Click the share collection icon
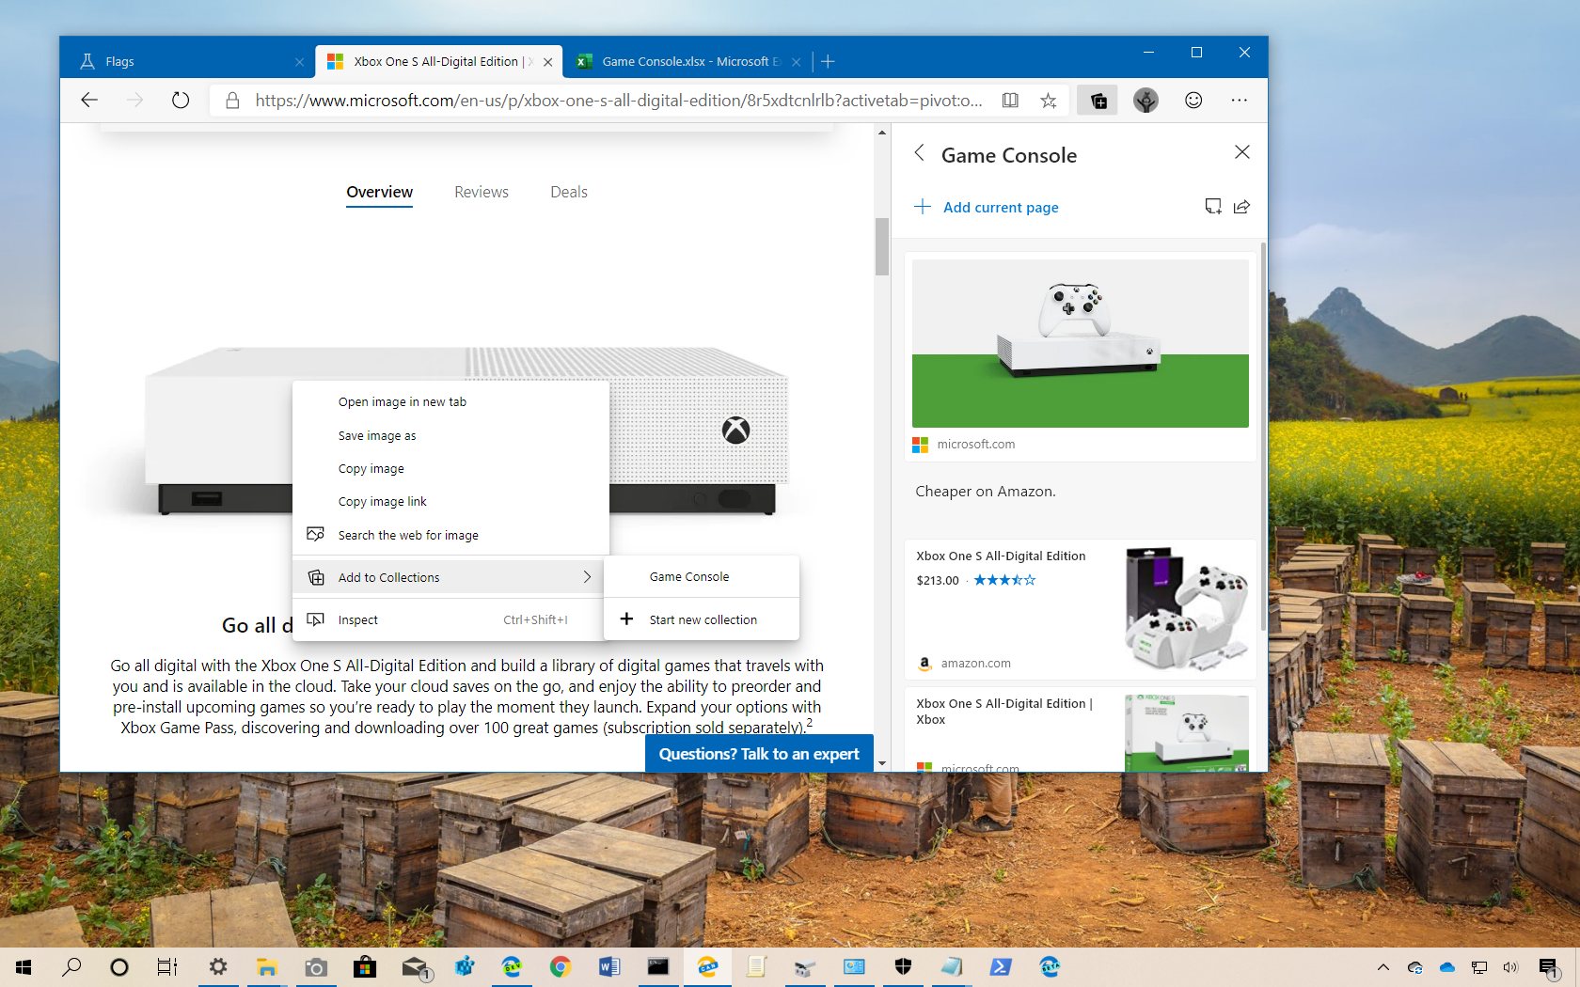The height and width of the screenshot is (987, 1580). (1241, 207)
